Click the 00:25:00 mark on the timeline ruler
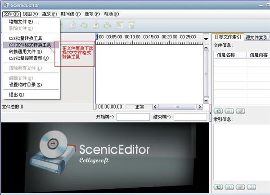The width and height of the screenshot is (270, 195). tap(188, 37)
